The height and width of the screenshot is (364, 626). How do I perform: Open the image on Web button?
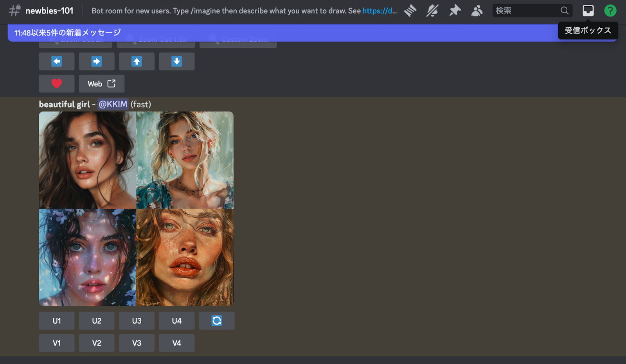point(102,84)
